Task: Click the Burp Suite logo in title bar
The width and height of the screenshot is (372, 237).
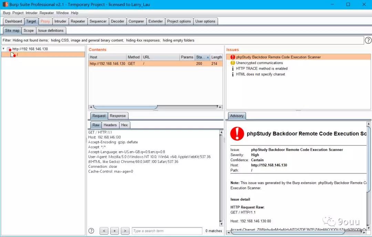Action: pyautogui.click(x=5, y=4)
